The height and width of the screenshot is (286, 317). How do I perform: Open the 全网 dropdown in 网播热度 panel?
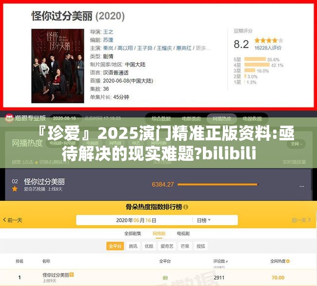[x=297, y=144]
